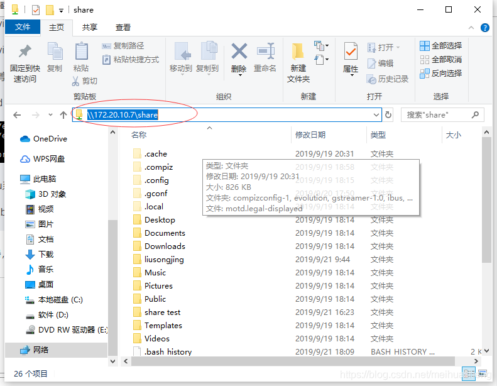Sort by Date modified (修改日期) column
Screen dimensions: 497x386
pyautogui.click(x=310, y=135)
